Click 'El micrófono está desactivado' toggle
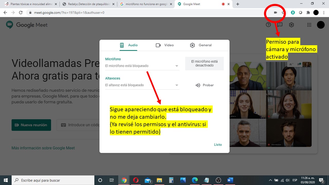This screenshot has width=329, height=185. tap(204, 63)
